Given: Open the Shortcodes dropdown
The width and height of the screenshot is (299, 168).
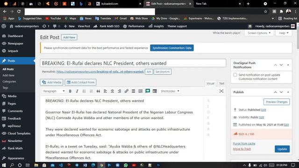Looking at the screenshot, I should (x=170, y=91).
